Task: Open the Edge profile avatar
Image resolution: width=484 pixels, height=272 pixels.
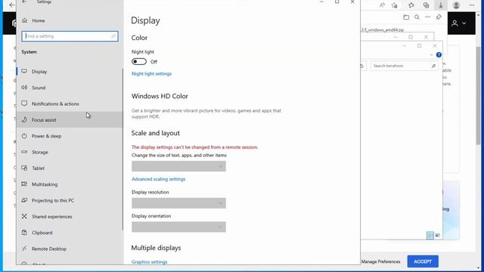Action: pyautogui.click(x=456, y=5)
